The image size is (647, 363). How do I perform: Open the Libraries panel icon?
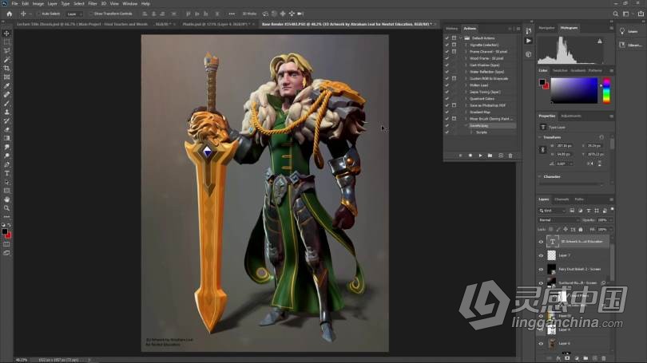622,45
